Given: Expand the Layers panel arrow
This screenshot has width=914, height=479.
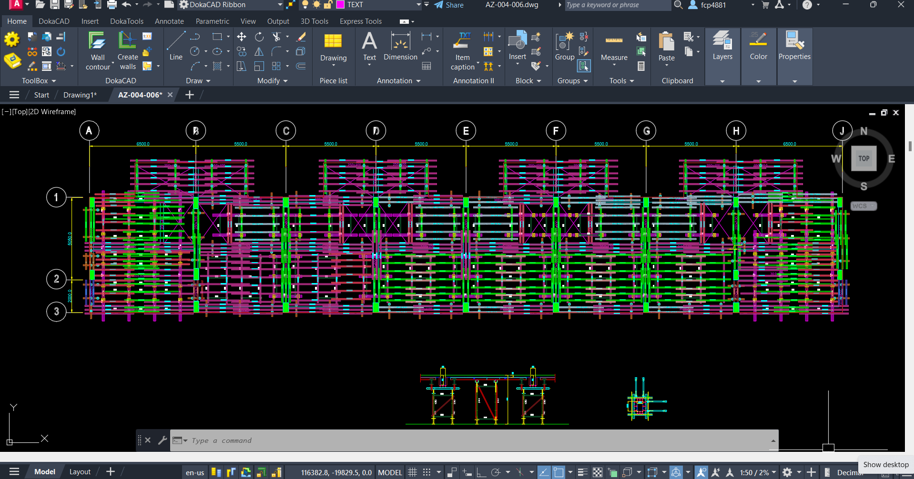Looking at the screenshot, I should (722, 81).
